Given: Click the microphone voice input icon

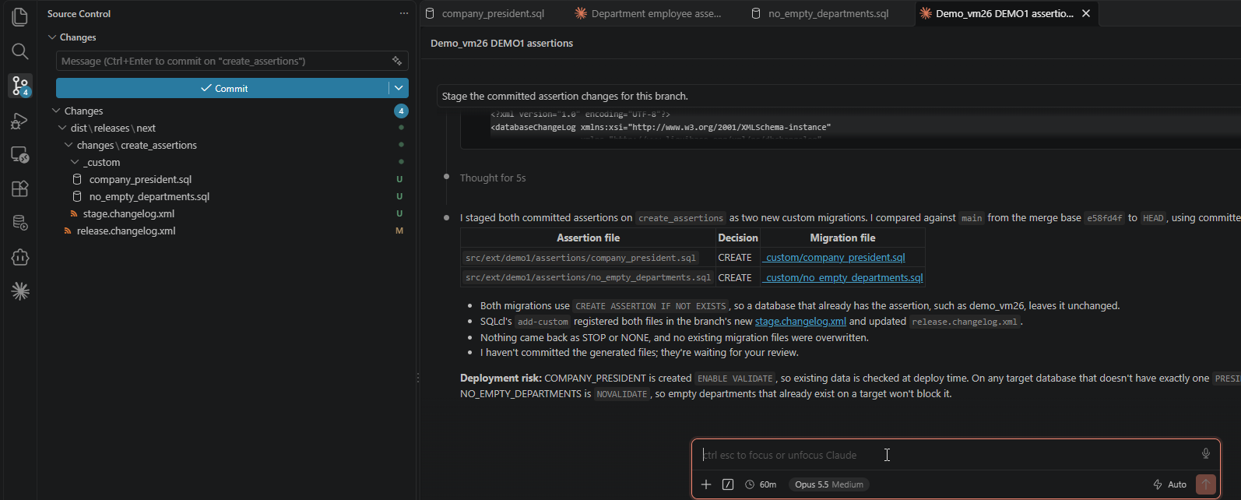Looking at the screenshot, I should (x=1205, y=454).
